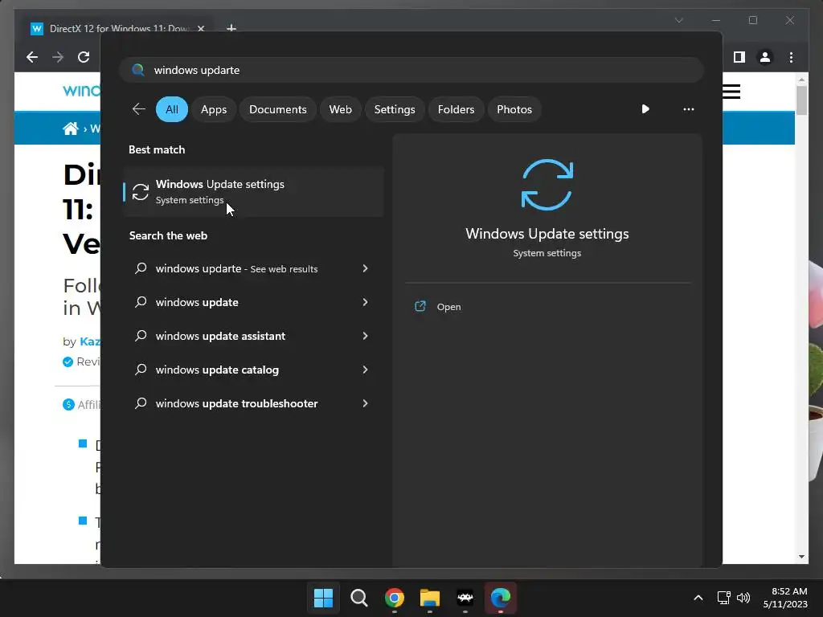The height and width of the screenshot is (617, 823).
Task: Click the search box containing 'windows updarte'
Action: click(x=411, y=70)
